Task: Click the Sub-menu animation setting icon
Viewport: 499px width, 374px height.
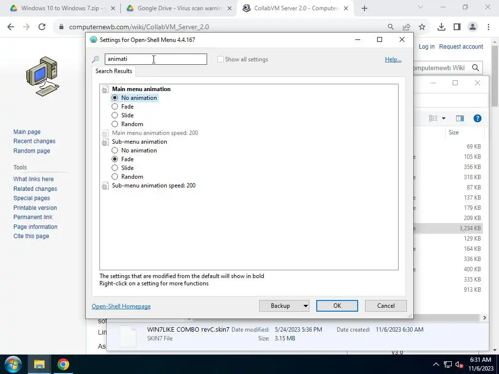Action: coord(105,142)
